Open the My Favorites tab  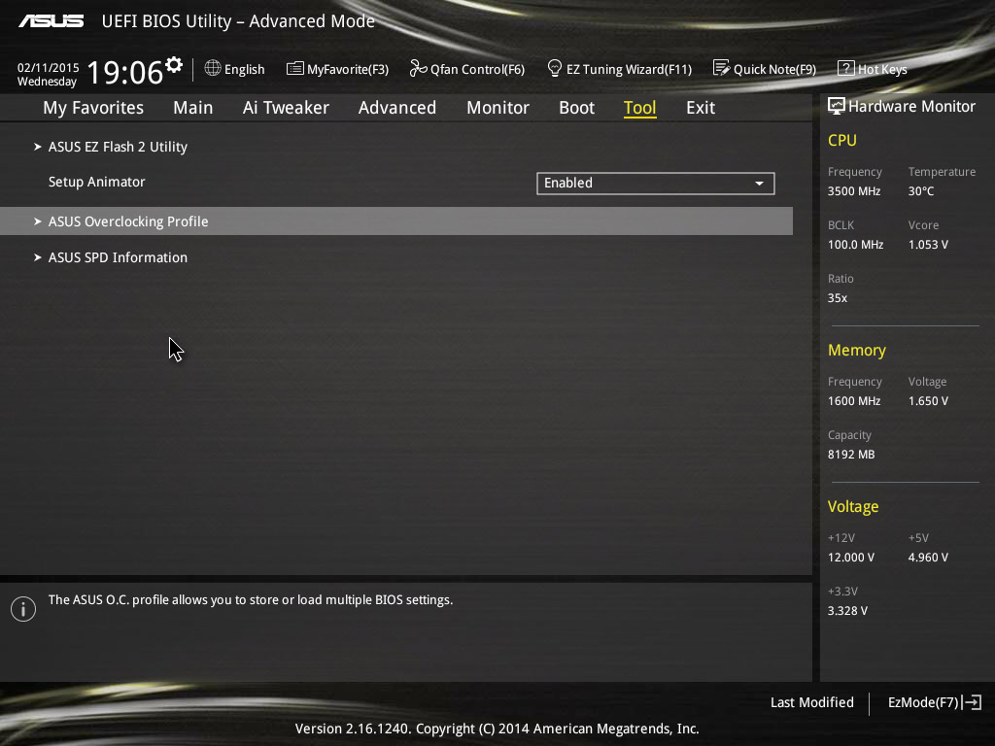pos(93,108)
